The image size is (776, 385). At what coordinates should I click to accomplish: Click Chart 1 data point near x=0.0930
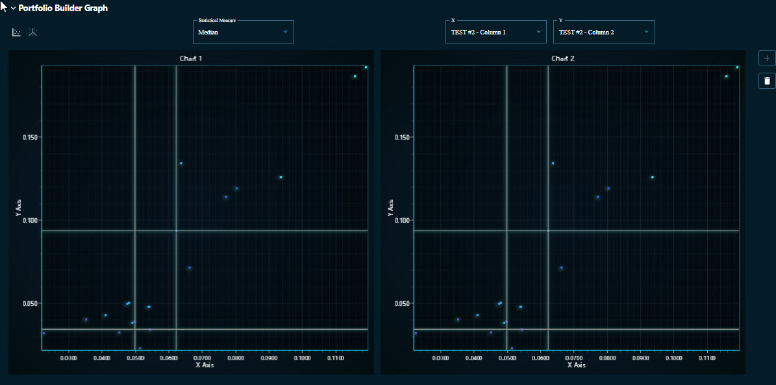coord(281,177)
